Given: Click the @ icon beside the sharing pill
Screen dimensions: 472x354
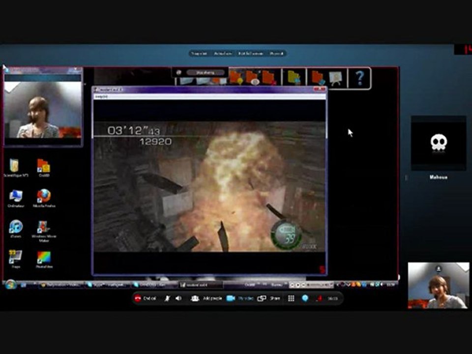Looking at the screenshot, I should click(x=178, y=73).
